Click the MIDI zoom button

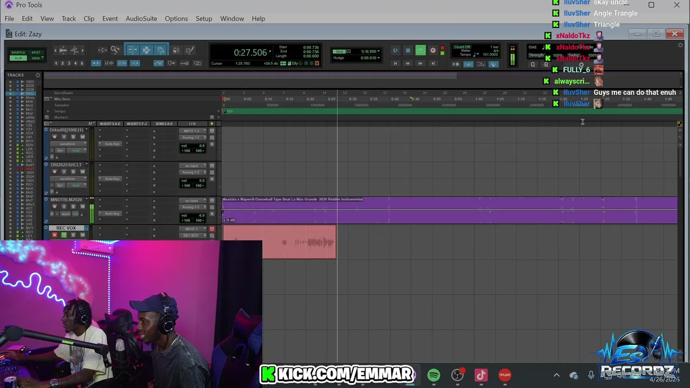tap(74, 50)
